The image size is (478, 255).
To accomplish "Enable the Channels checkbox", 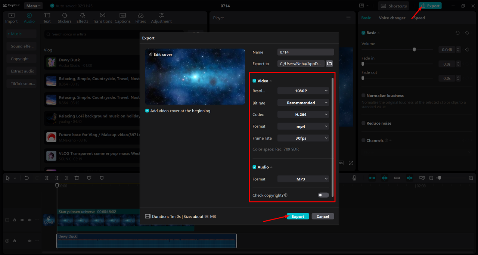I will [363, 140].
